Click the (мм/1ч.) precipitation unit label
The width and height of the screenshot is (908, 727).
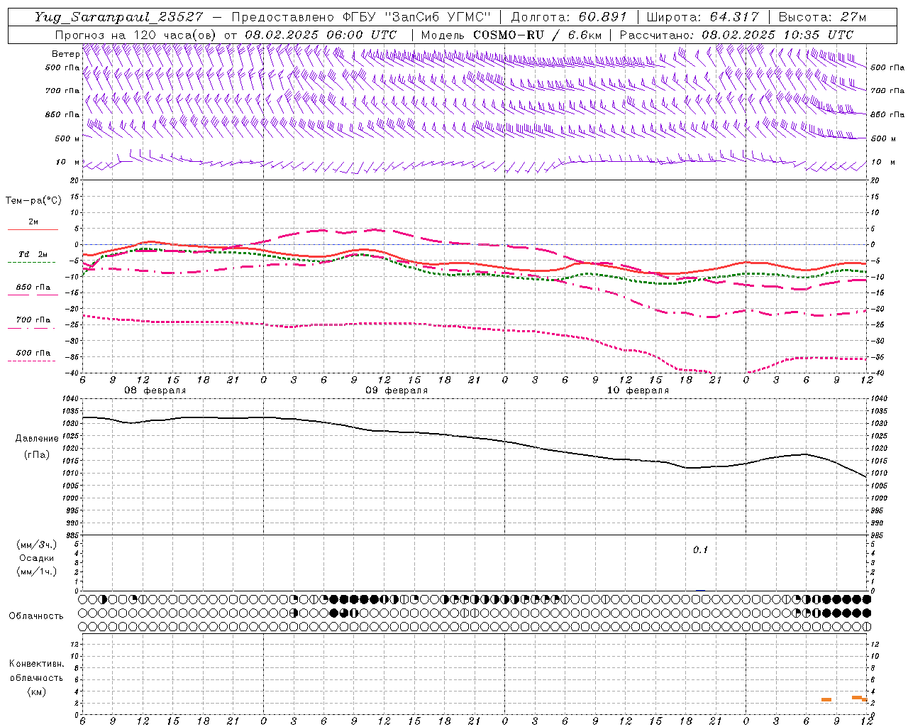coord(37,572)
